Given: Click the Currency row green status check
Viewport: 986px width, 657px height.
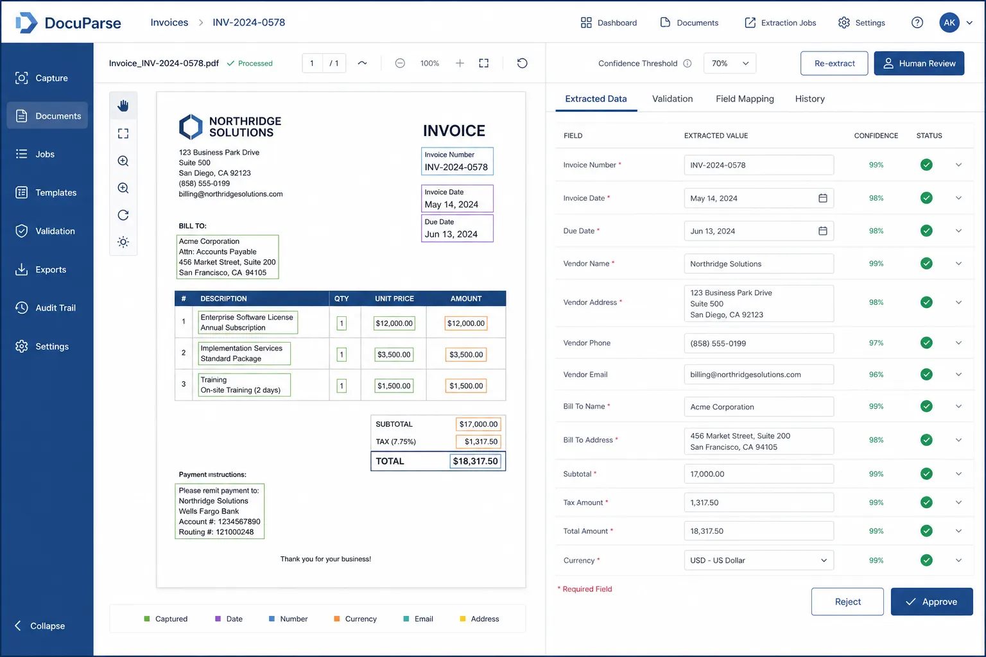Looking at the screenshot, I should [x=926, y=560].
